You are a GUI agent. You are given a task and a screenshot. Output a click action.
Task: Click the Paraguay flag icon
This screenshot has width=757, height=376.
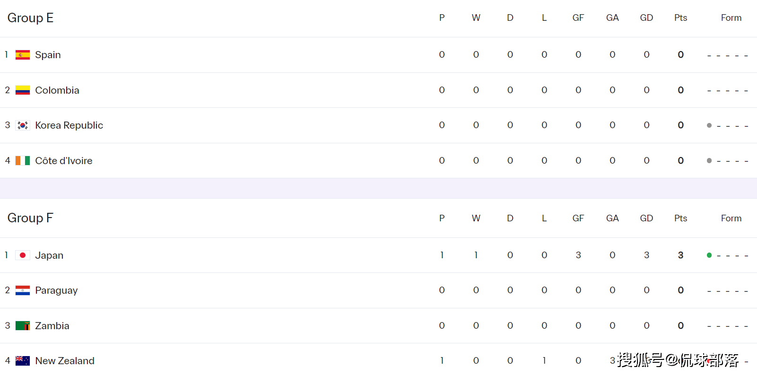(x=23, y=290)
